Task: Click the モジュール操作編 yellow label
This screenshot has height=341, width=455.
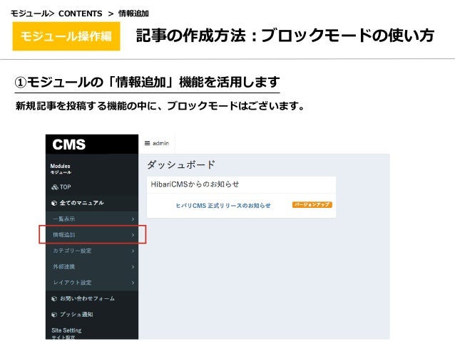Action: click(x=66, y=36)
